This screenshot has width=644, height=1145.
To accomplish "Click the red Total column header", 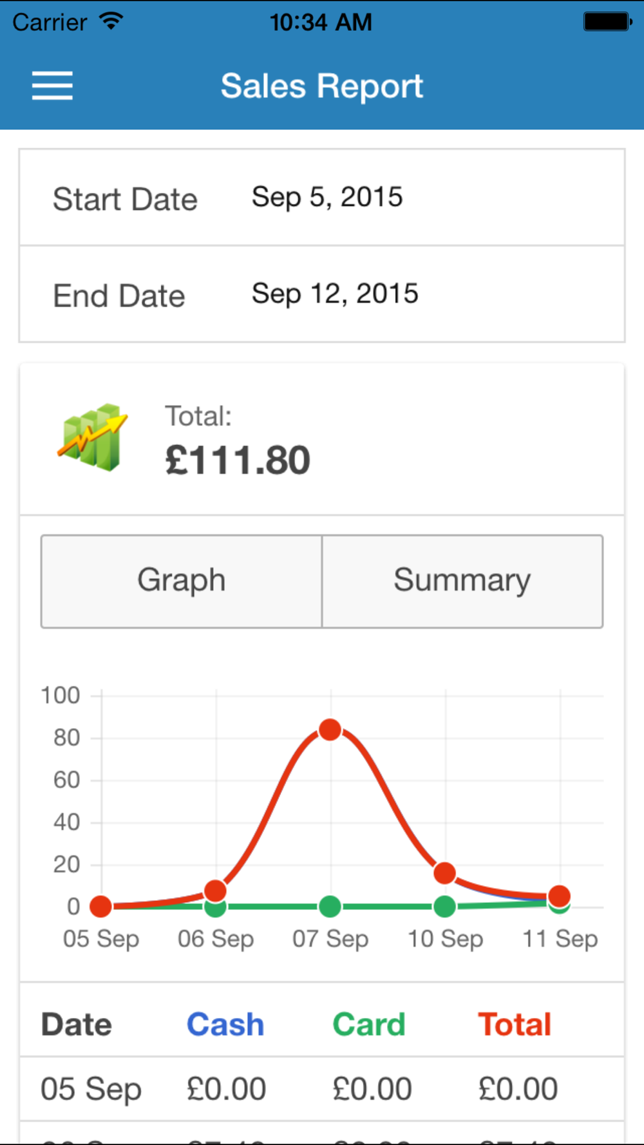I will click(515, 1025).
